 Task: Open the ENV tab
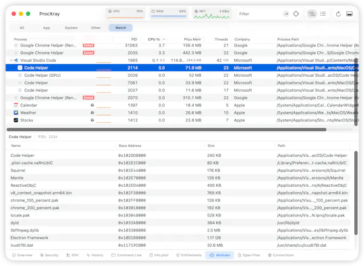pyautogui.click(x=73, y=255)
